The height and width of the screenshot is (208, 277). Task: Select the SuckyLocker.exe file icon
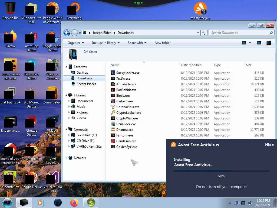pos(113,73)
